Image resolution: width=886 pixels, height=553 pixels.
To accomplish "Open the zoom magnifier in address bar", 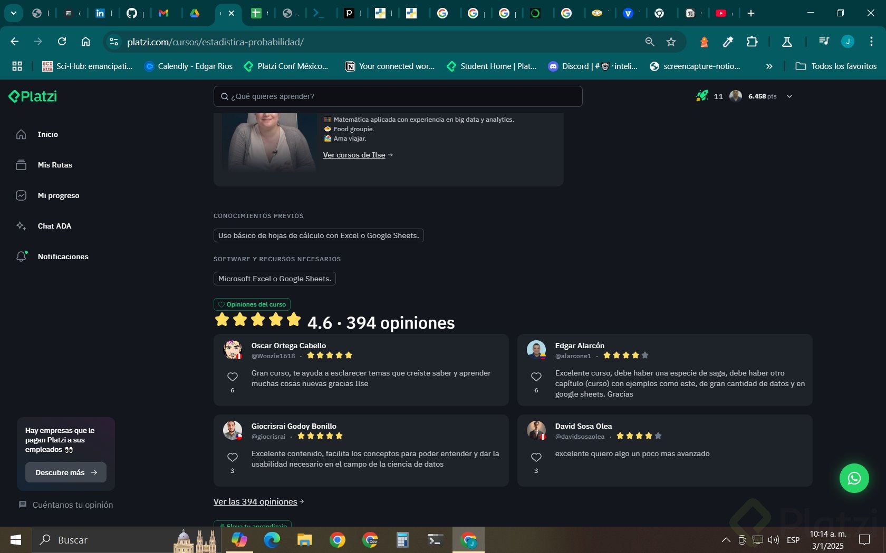I will coord(650,42).
